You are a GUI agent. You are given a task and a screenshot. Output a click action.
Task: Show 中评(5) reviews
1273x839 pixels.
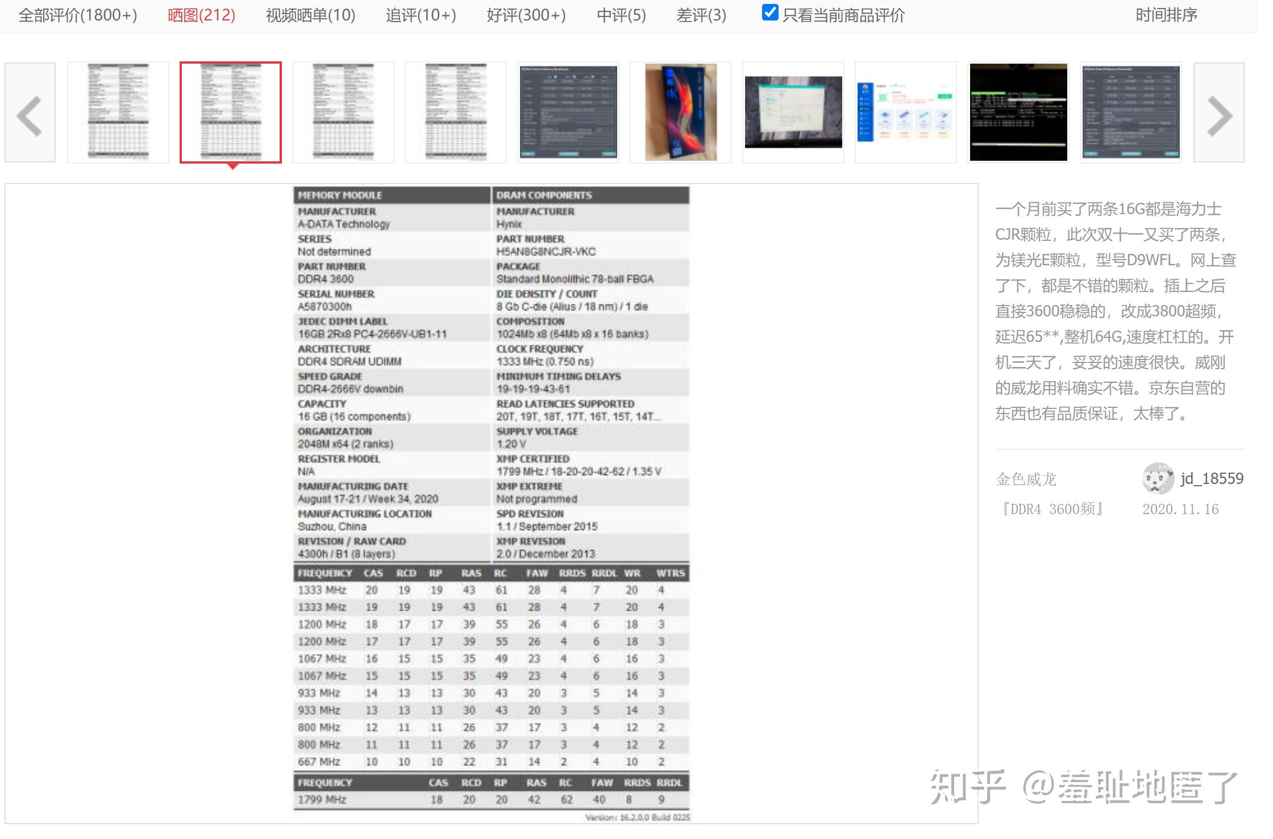[621, 15]
